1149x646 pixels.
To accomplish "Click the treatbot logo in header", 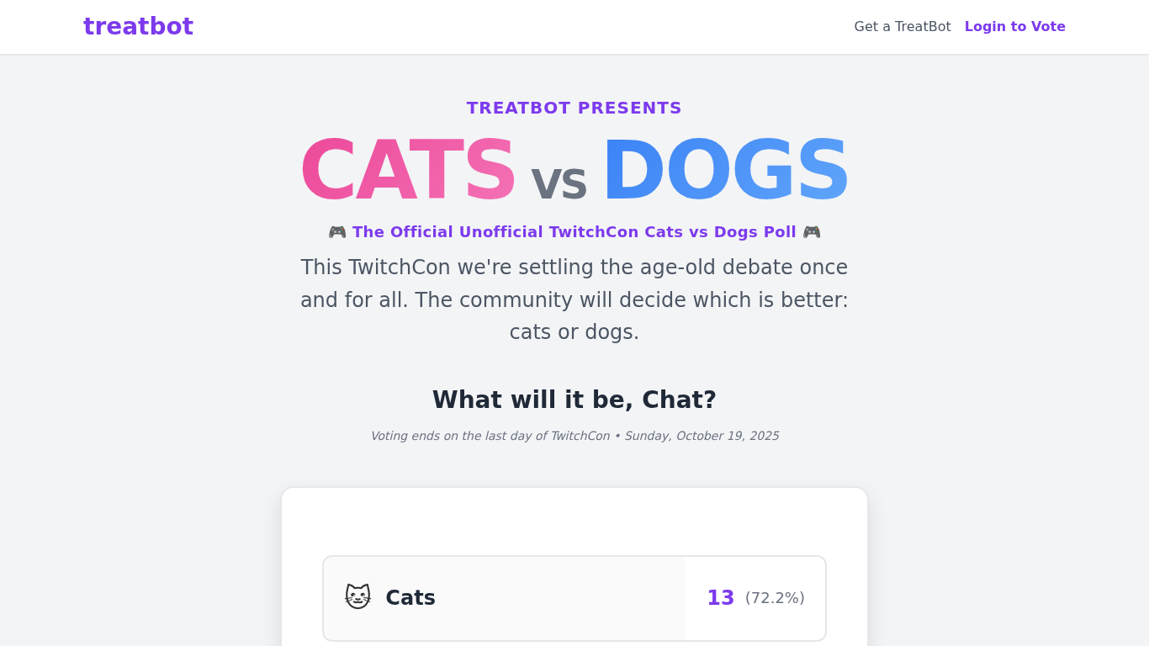I will pyautogui.click(x=138, y=27).
